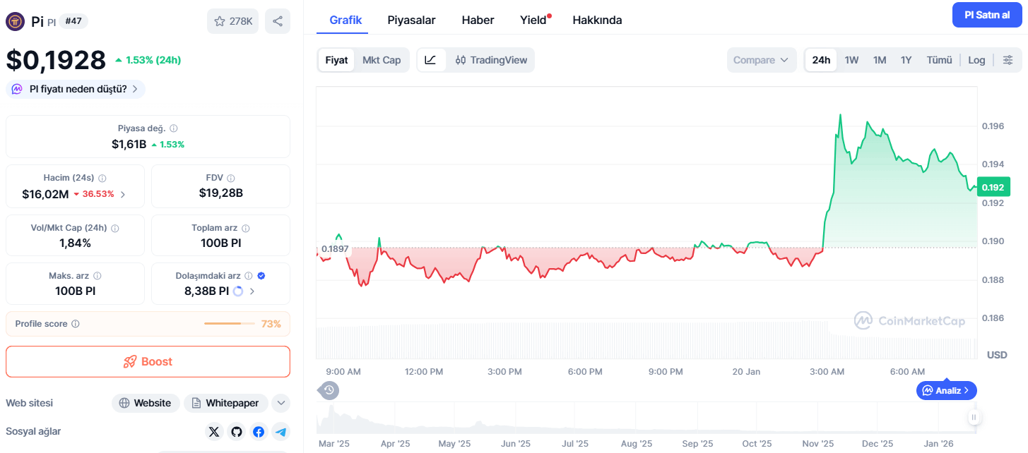Click the info icon beside Dolaşımdaki arz

[x=249, y=276]
